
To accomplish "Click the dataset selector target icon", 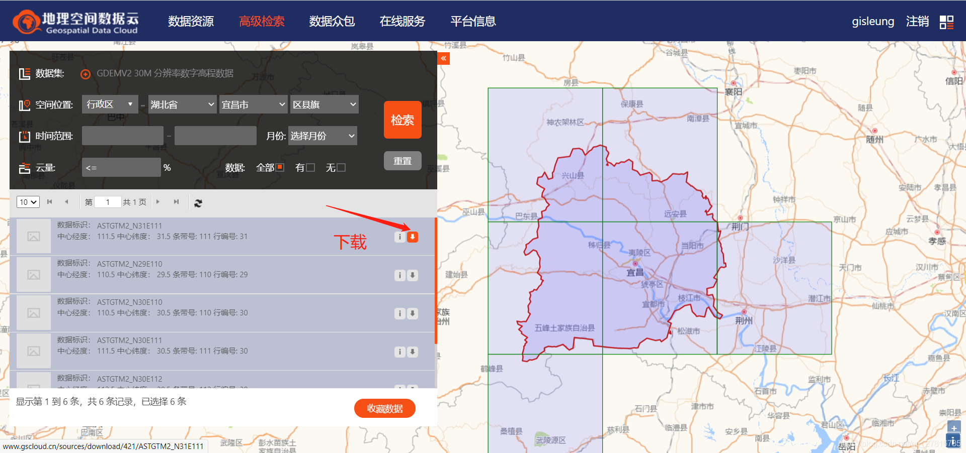I will 86,74.
